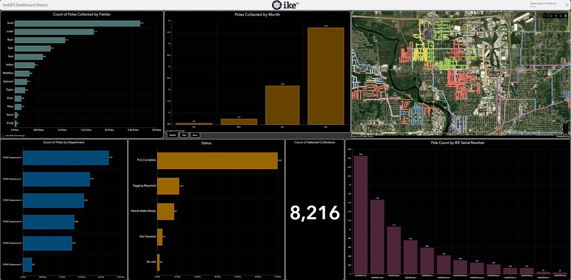The image size is (571, 280).
Task: Zoom out using the map minus icon
Action: 566,131
